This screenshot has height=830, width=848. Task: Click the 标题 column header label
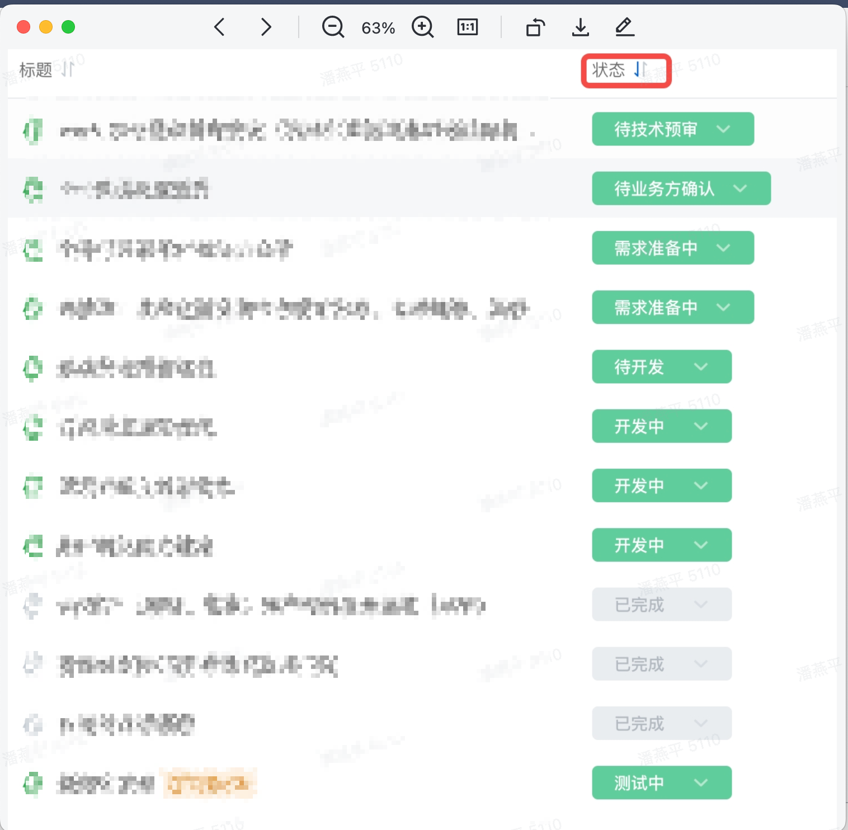[36, 70]
